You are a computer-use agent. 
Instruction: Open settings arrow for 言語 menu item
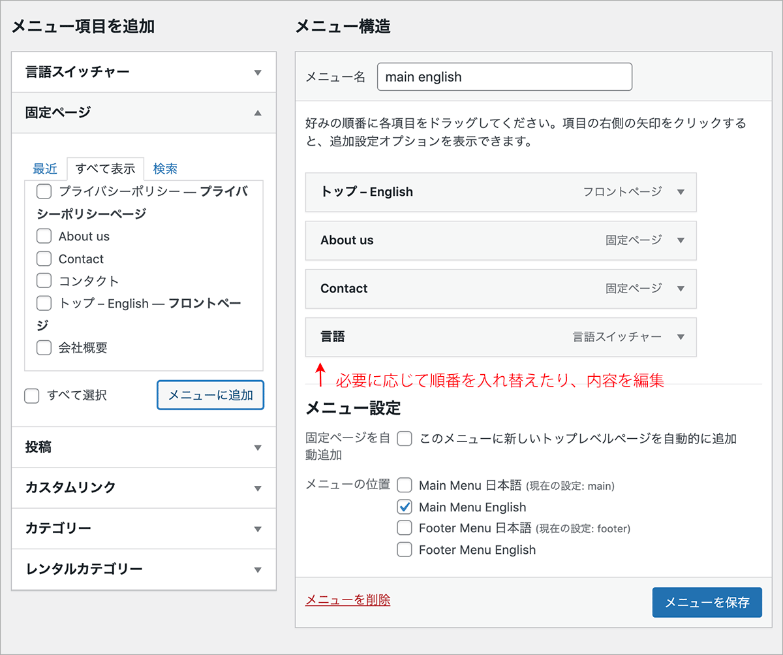681,337
